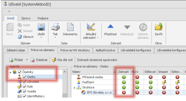Toggle Osoby checkbox
This screenshot has width=186, height=101.
pos(24,77)
